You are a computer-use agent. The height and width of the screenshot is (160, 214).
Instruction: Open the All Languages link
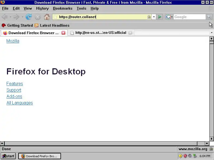click(20, 103)
